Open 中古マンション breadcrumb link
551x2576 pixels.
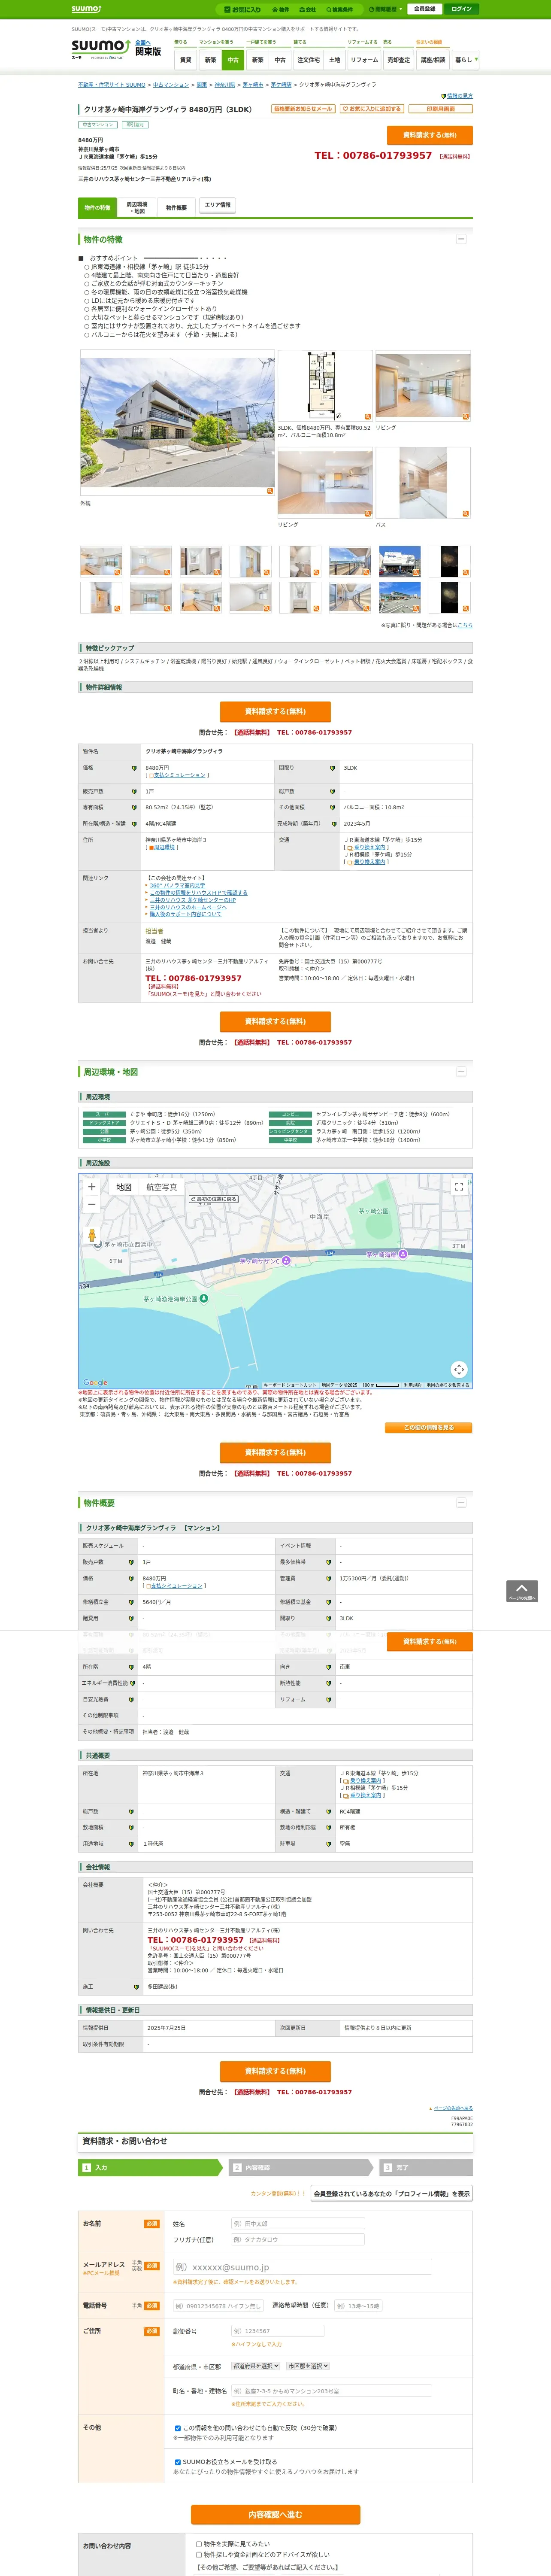[x=171, y=85]
